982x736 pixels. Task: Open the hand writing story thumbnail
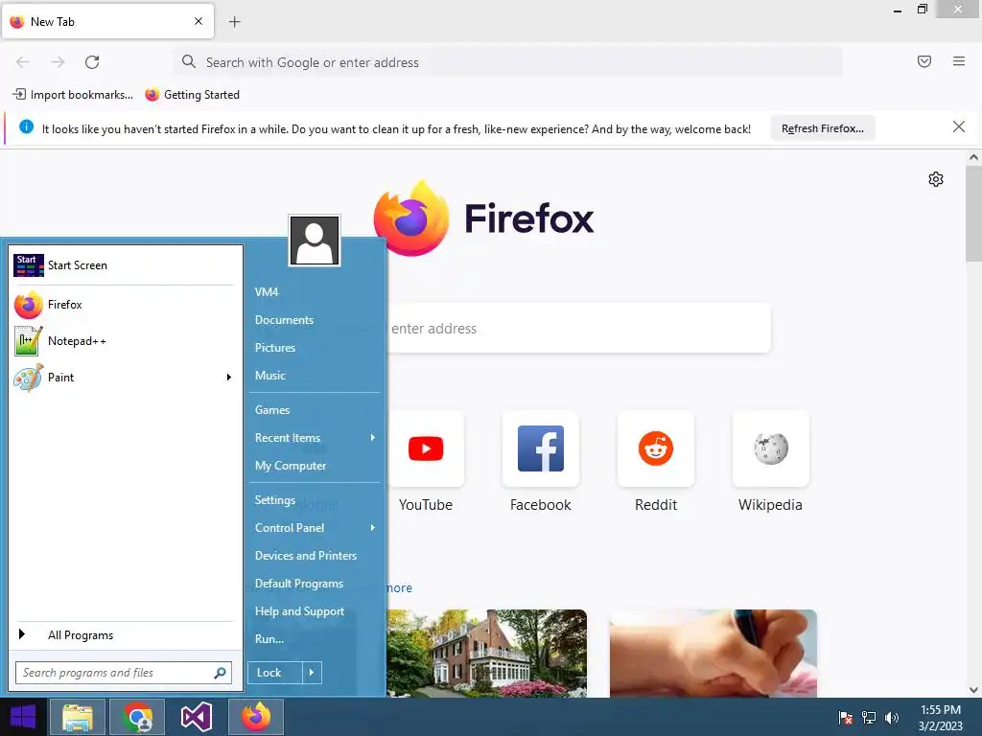[x=713, y=654]
